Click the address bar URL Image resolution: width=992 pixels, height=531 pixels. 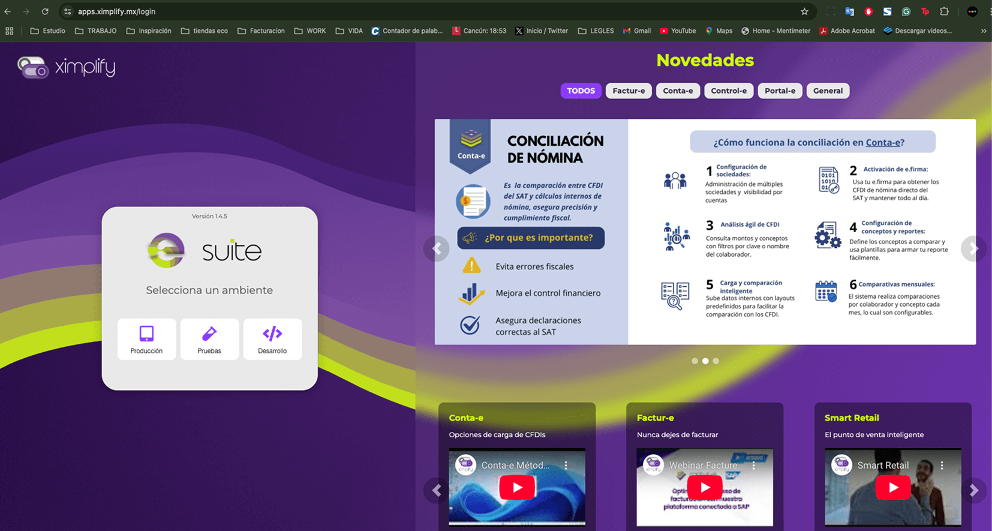point(116,11)
